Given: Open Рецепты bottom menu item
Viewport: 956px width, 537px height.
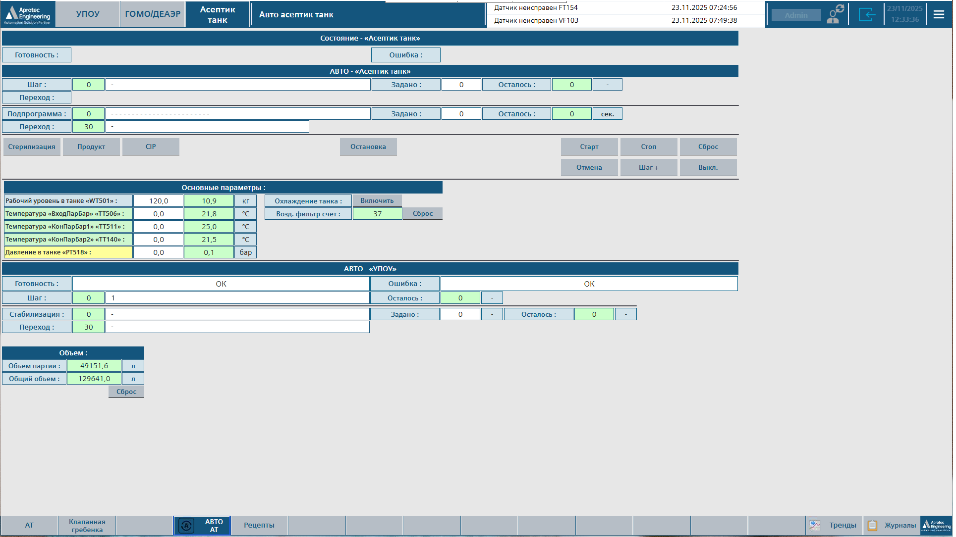Looking at the screenshot, I should (259, 525).
